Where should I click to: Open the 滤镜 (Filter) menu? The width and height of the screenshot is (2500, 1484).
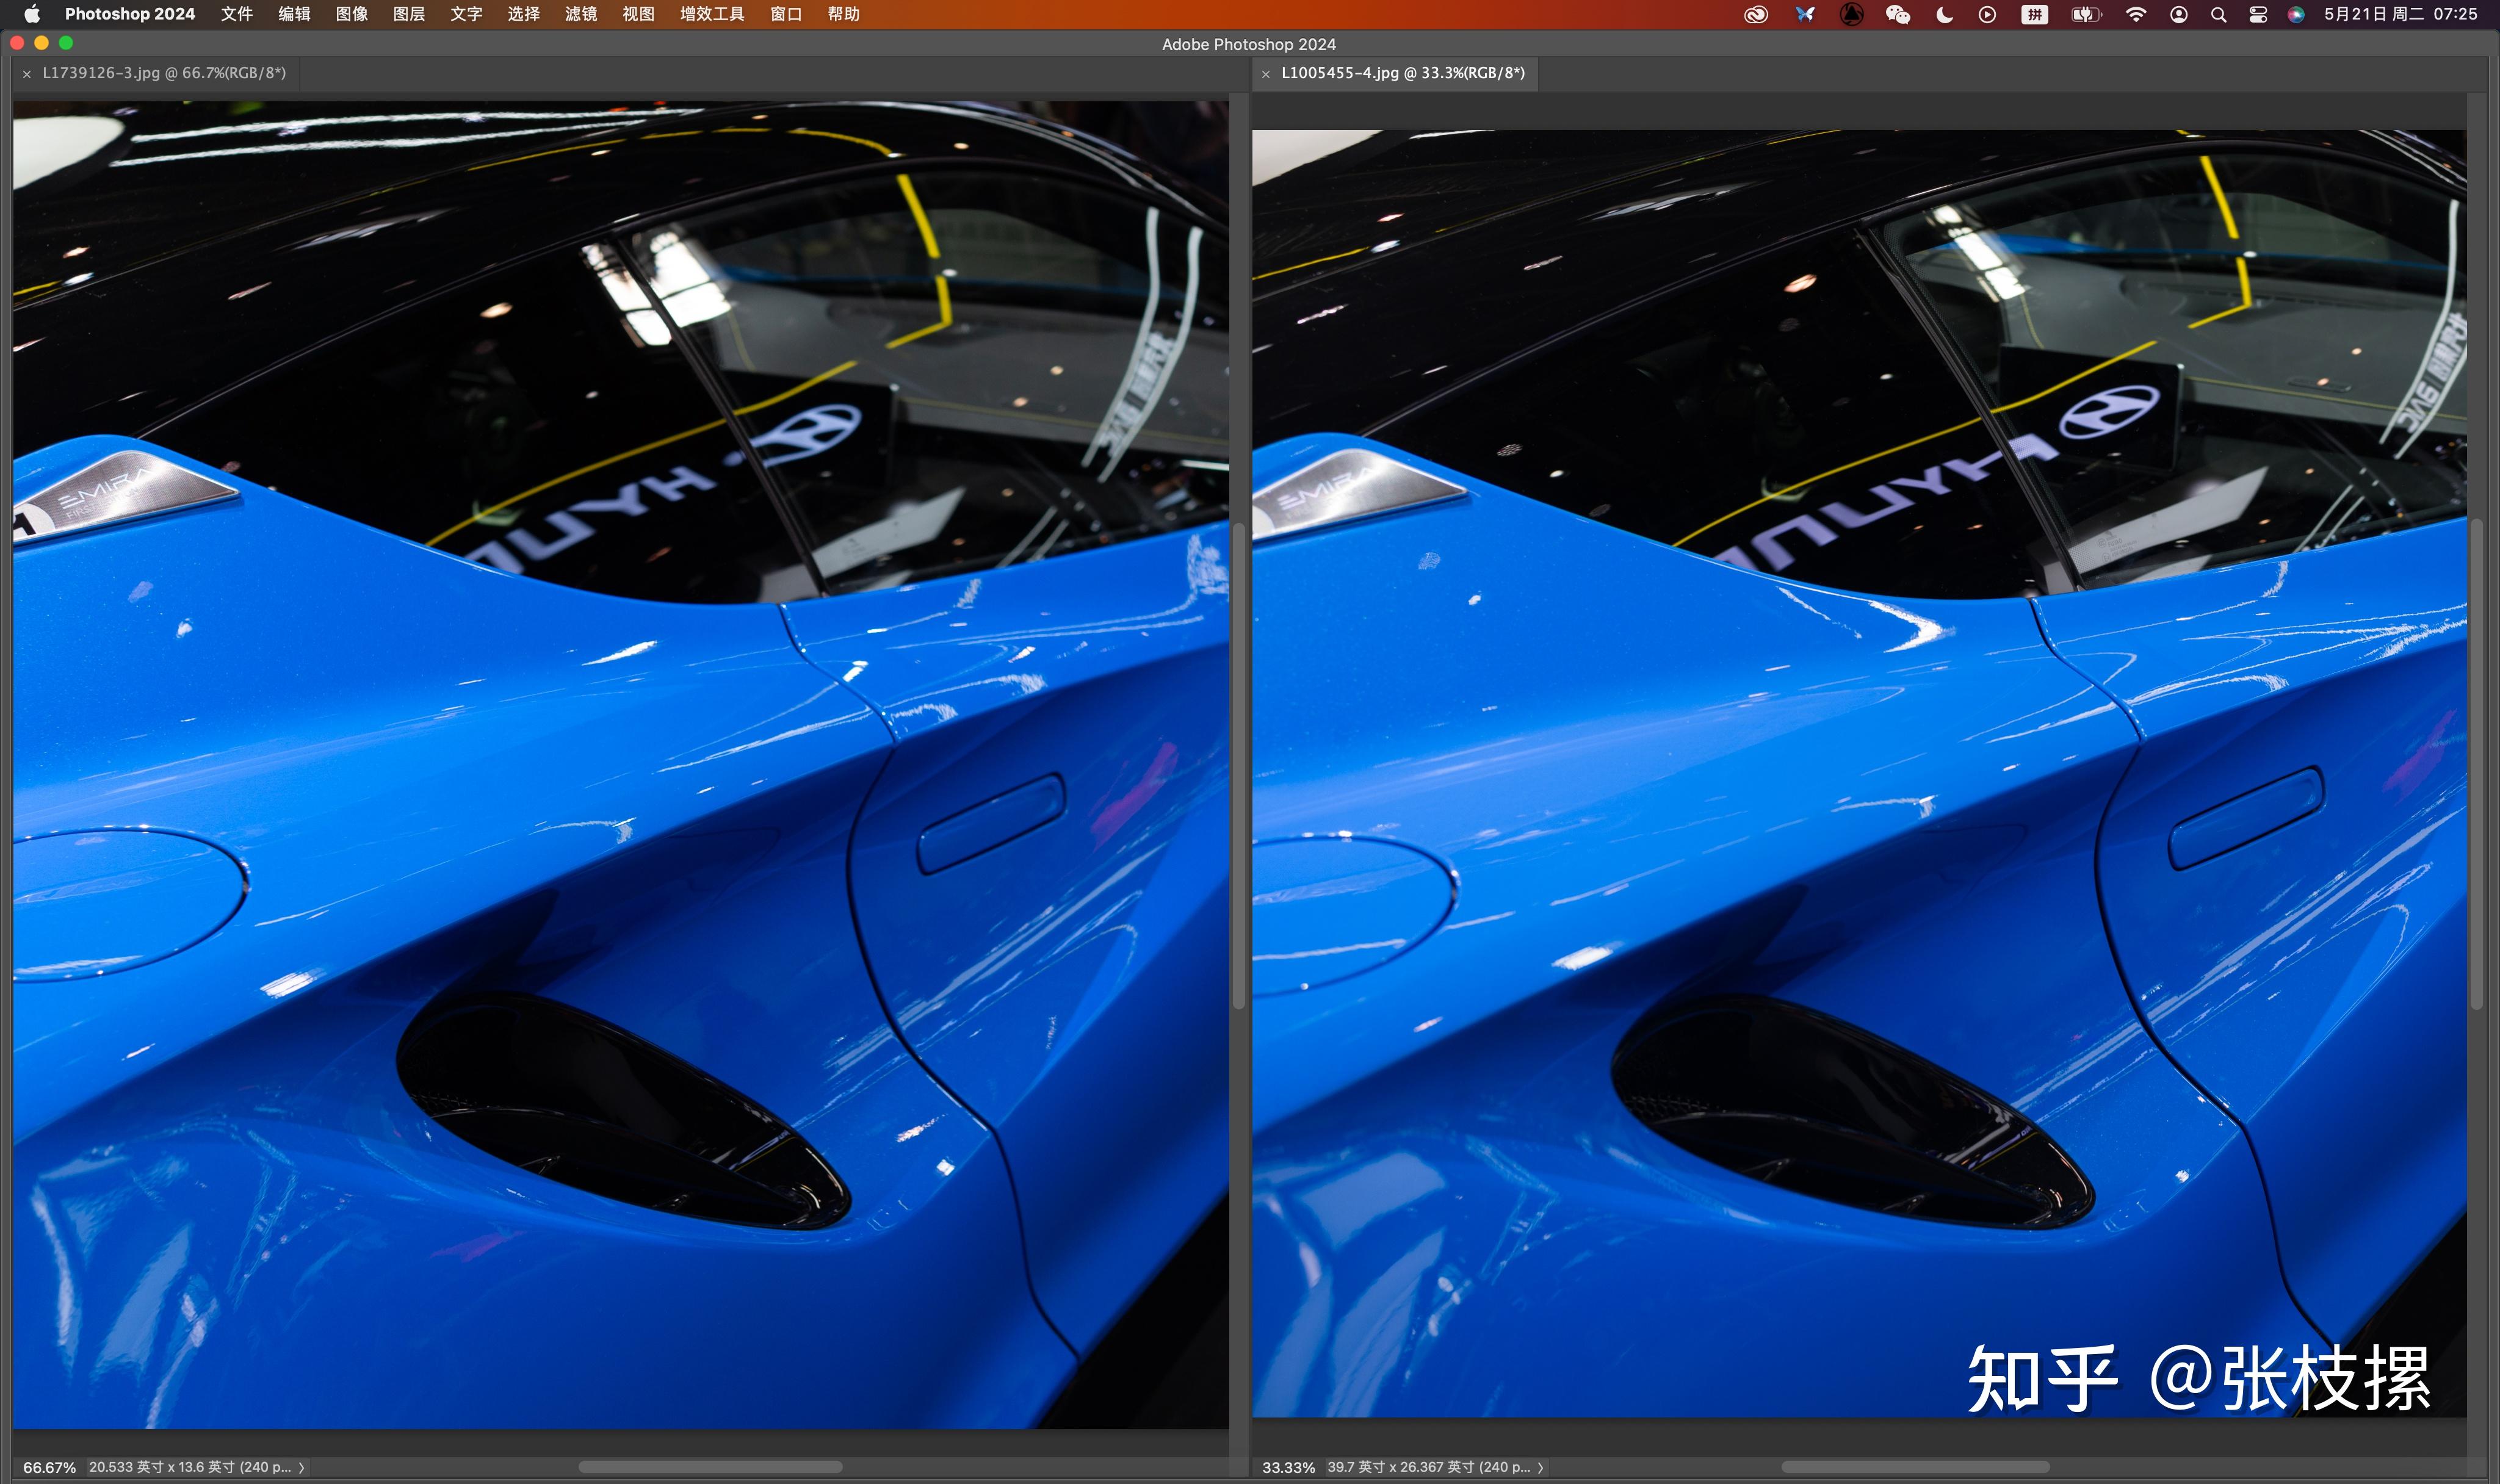click(580, 14)
